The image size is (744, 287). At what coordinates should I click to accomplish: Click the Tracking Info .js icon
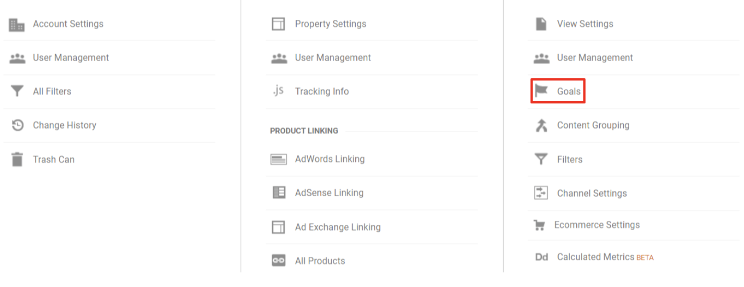pos(278,91)
